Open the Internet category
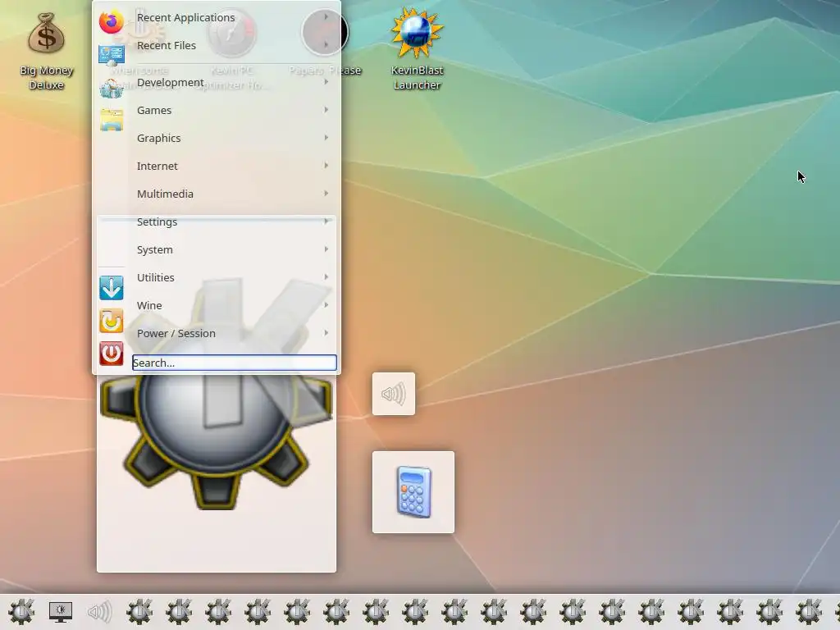 point(234,166)
